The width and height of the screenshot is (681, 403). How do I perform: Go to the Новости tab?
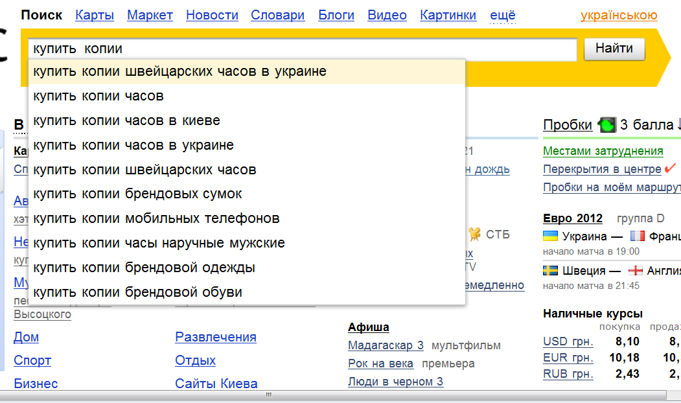212,15
